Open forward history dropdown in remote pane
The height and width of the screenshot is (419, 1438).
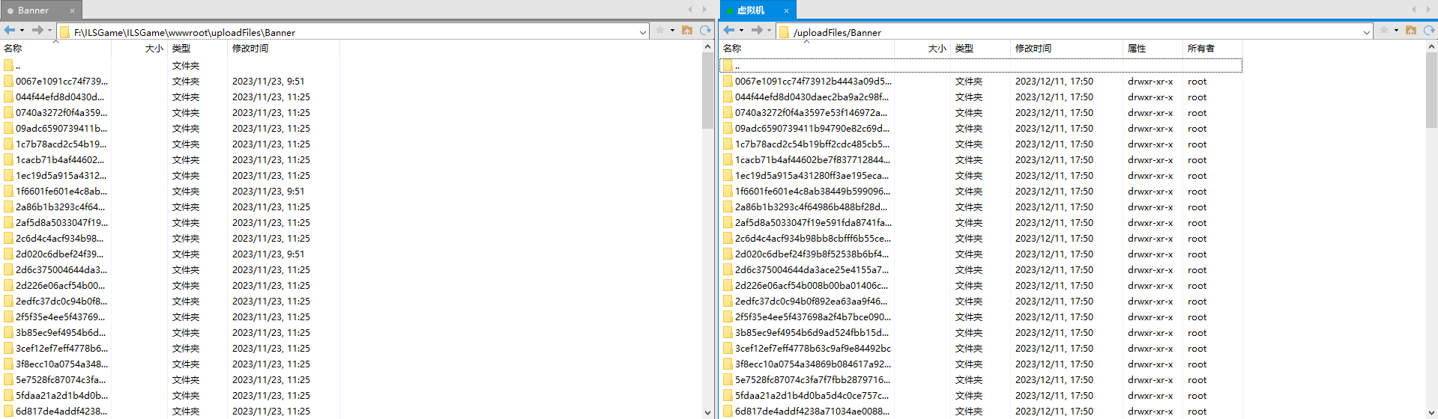click(x=769, y=31)
